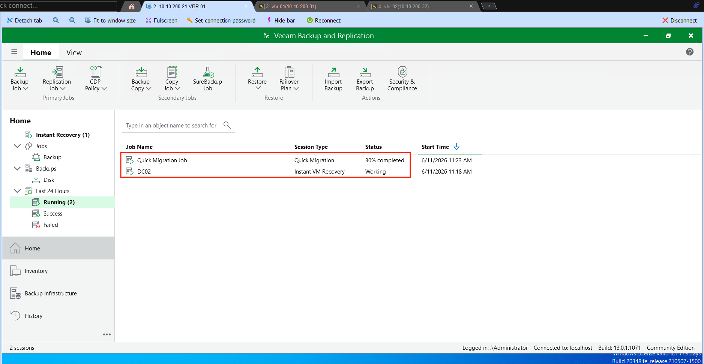Reconnect the remote session
Screen dimensions: 704x364
[323, 20]
